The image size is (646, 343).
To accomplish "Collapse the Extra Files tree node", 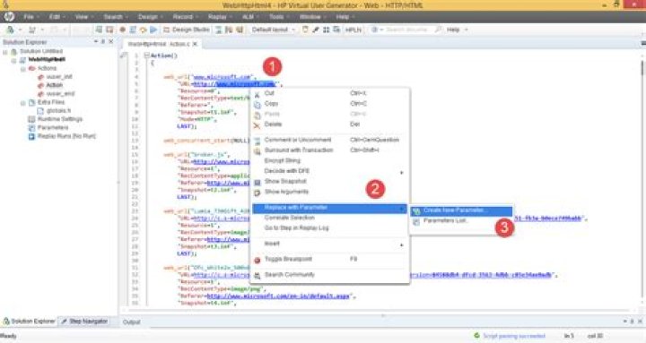I will [x=23, y=102].
